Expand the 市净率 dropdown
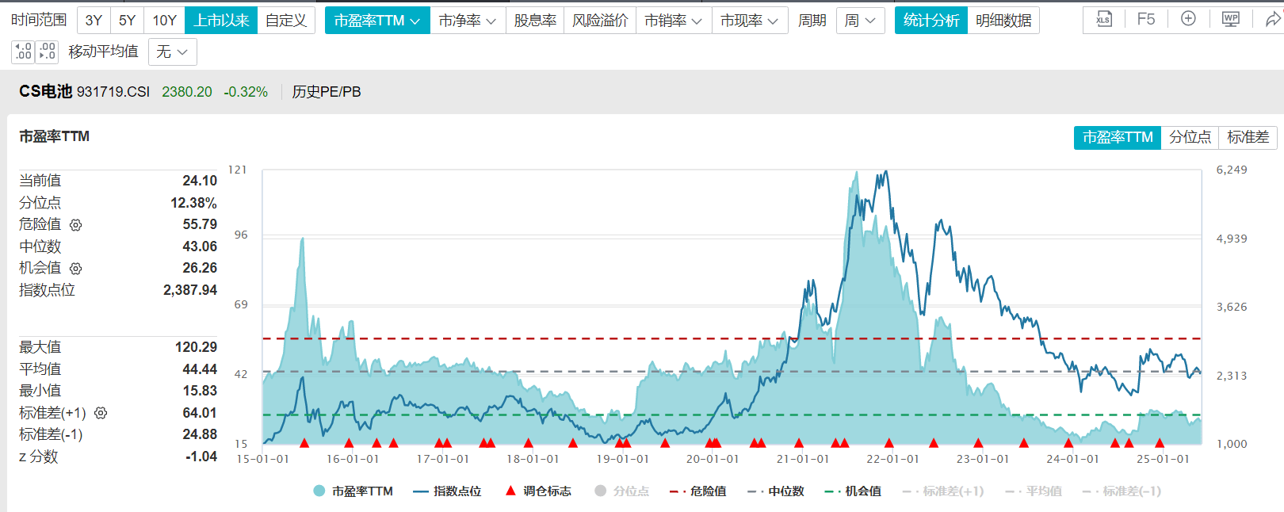Screen dimensions: 1284x512 [x=468, y=21]
